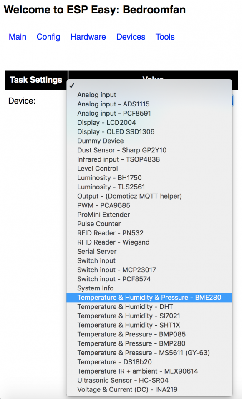
Task: Choose Switch input - MCP23017
Action: pyautogui.click(x=149, y=270)
